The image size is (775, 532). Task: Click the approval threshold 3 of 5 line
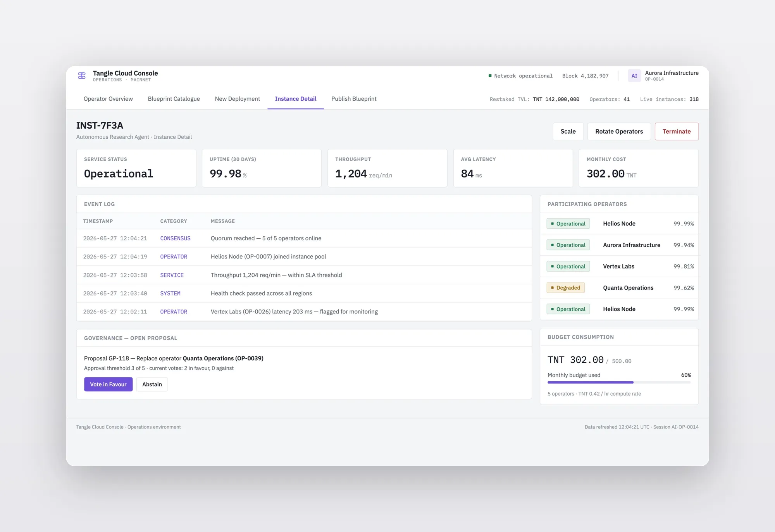[x=159, y=368]
